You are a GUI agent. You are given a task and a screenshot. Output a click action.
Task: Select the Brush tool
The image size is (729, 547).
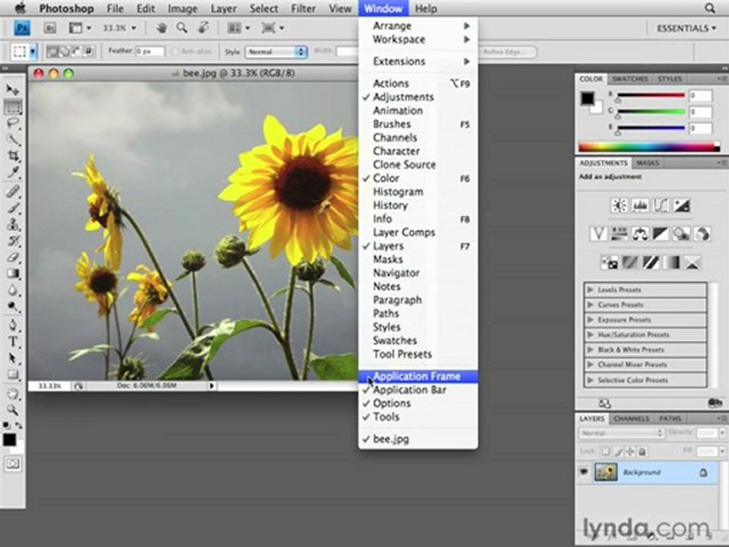tap(13, 207)
